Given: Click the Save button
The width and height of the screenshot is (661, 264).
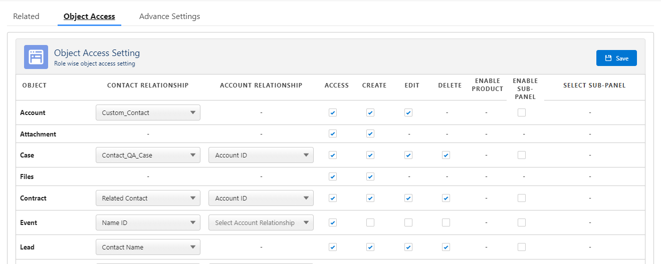Looking at the screenshot, I should click(616, 58).
